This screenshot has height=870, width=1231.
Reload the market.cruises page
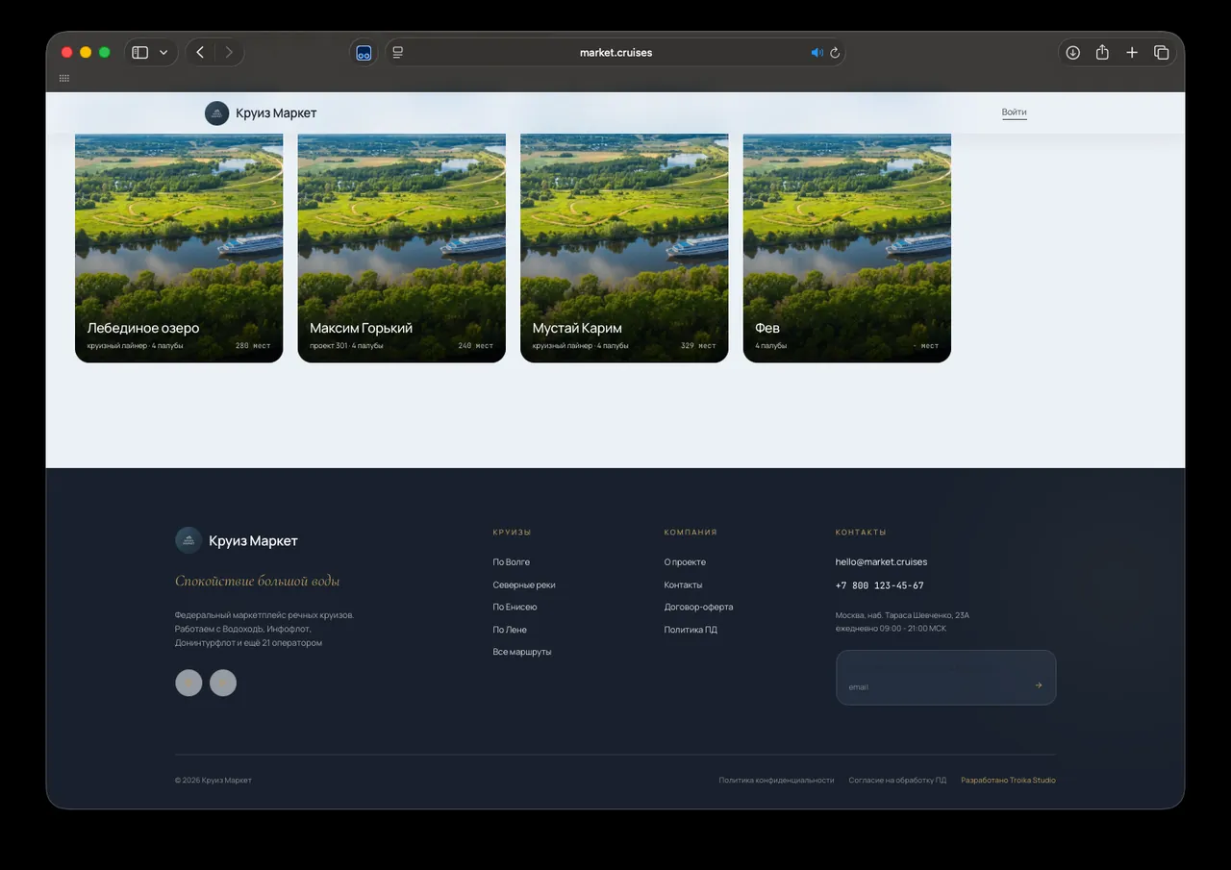tap(835, 53)
